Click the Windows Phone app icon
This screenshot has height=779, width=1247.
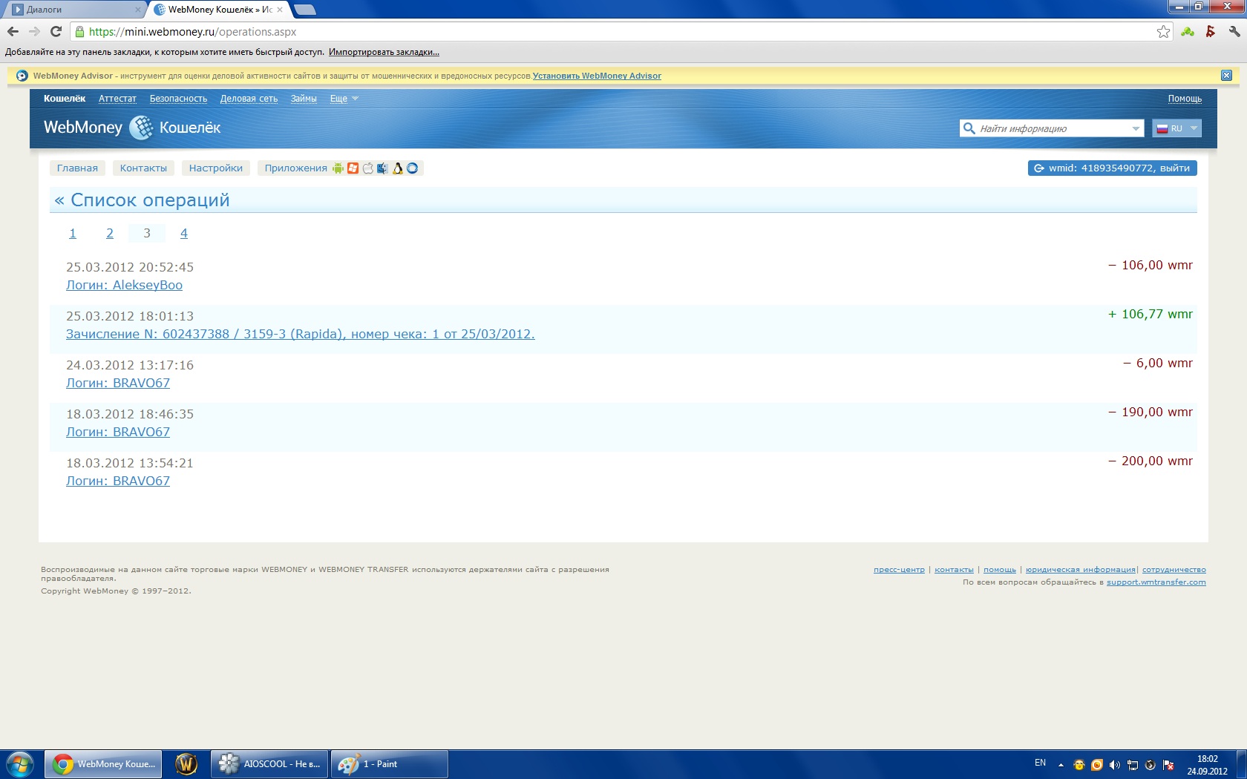[353, 168]
